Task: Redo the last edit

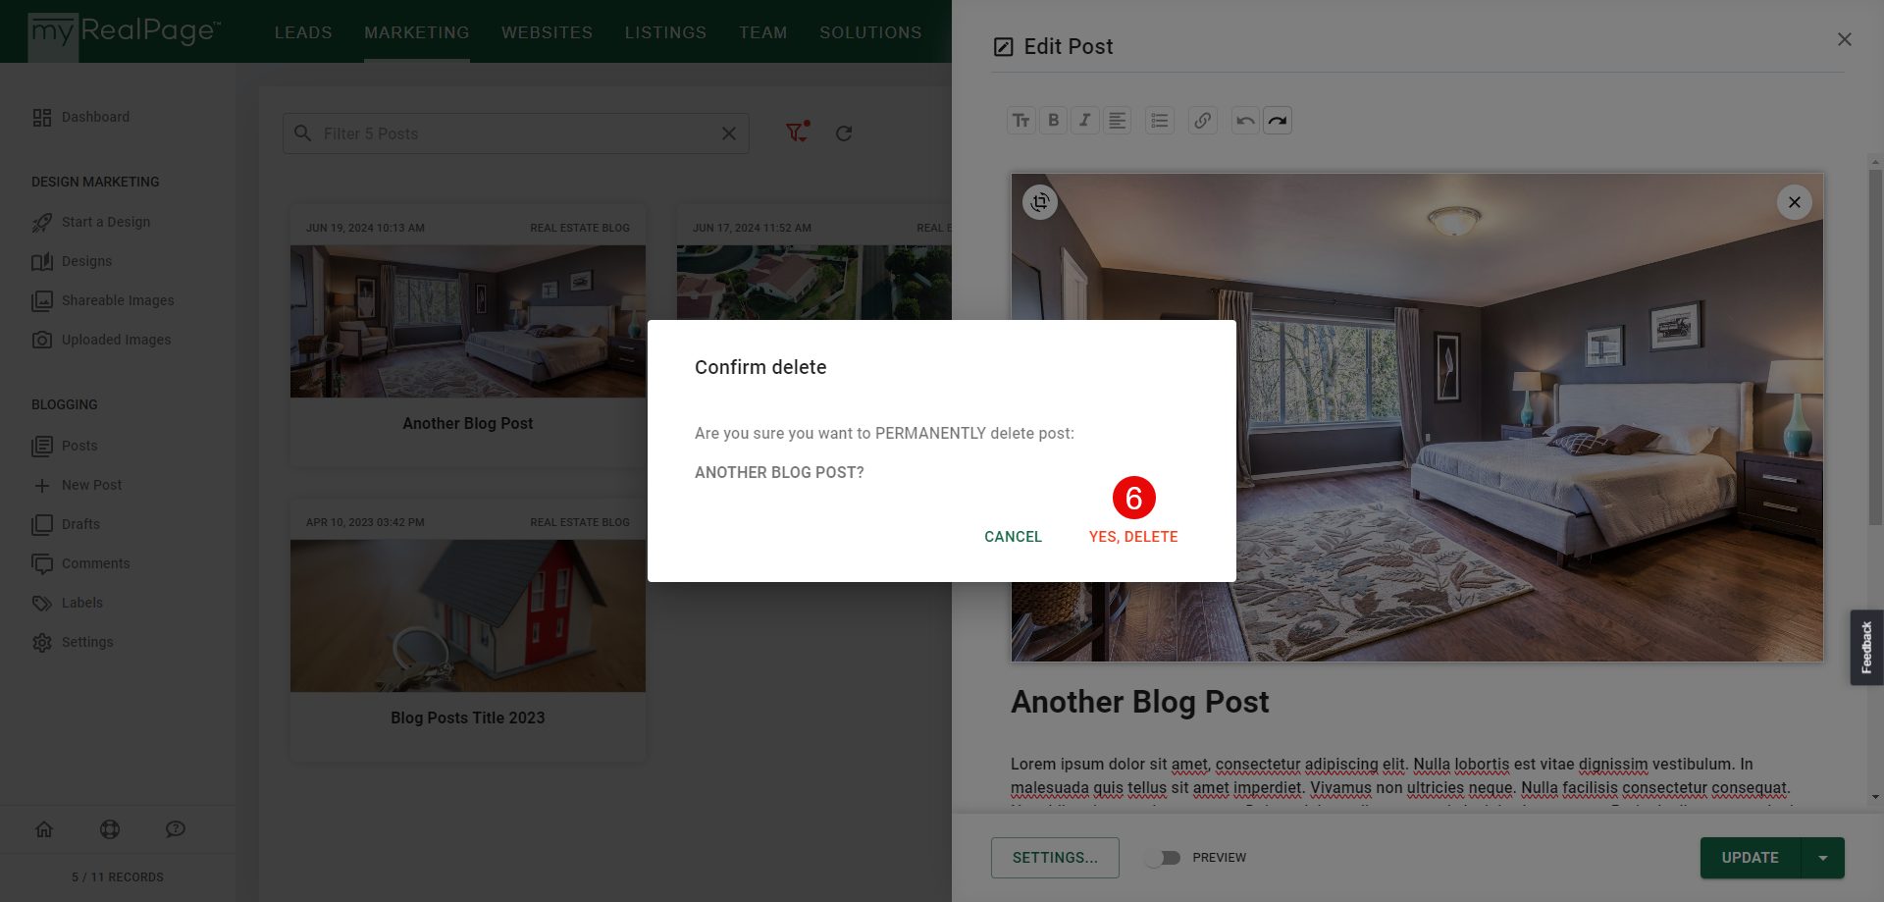Action: [1278, 121]
